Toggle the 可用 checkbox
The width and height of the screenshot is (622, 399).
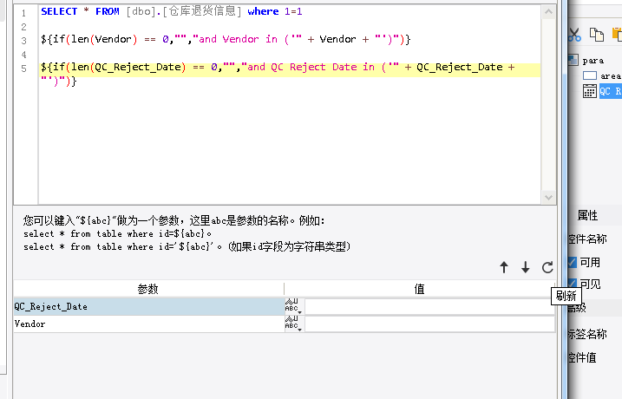tap(573, 262)
